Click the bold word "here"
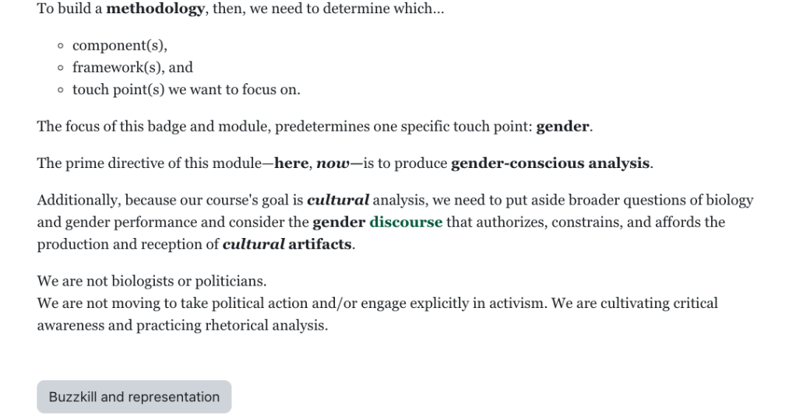 pos(292,163)
